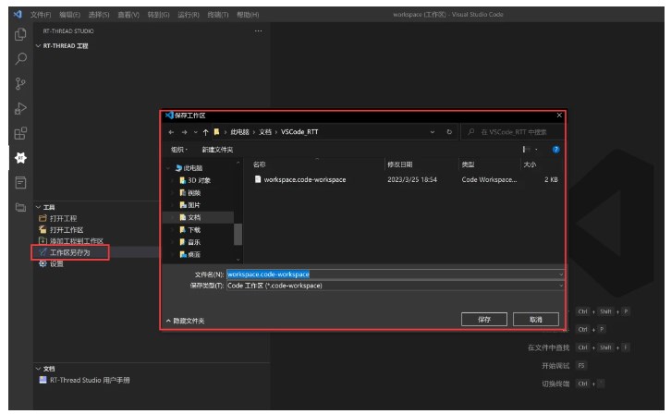Click the forward arrow in save dialog
The width and height of the screenshot is (671, 414).
(185, 132)
